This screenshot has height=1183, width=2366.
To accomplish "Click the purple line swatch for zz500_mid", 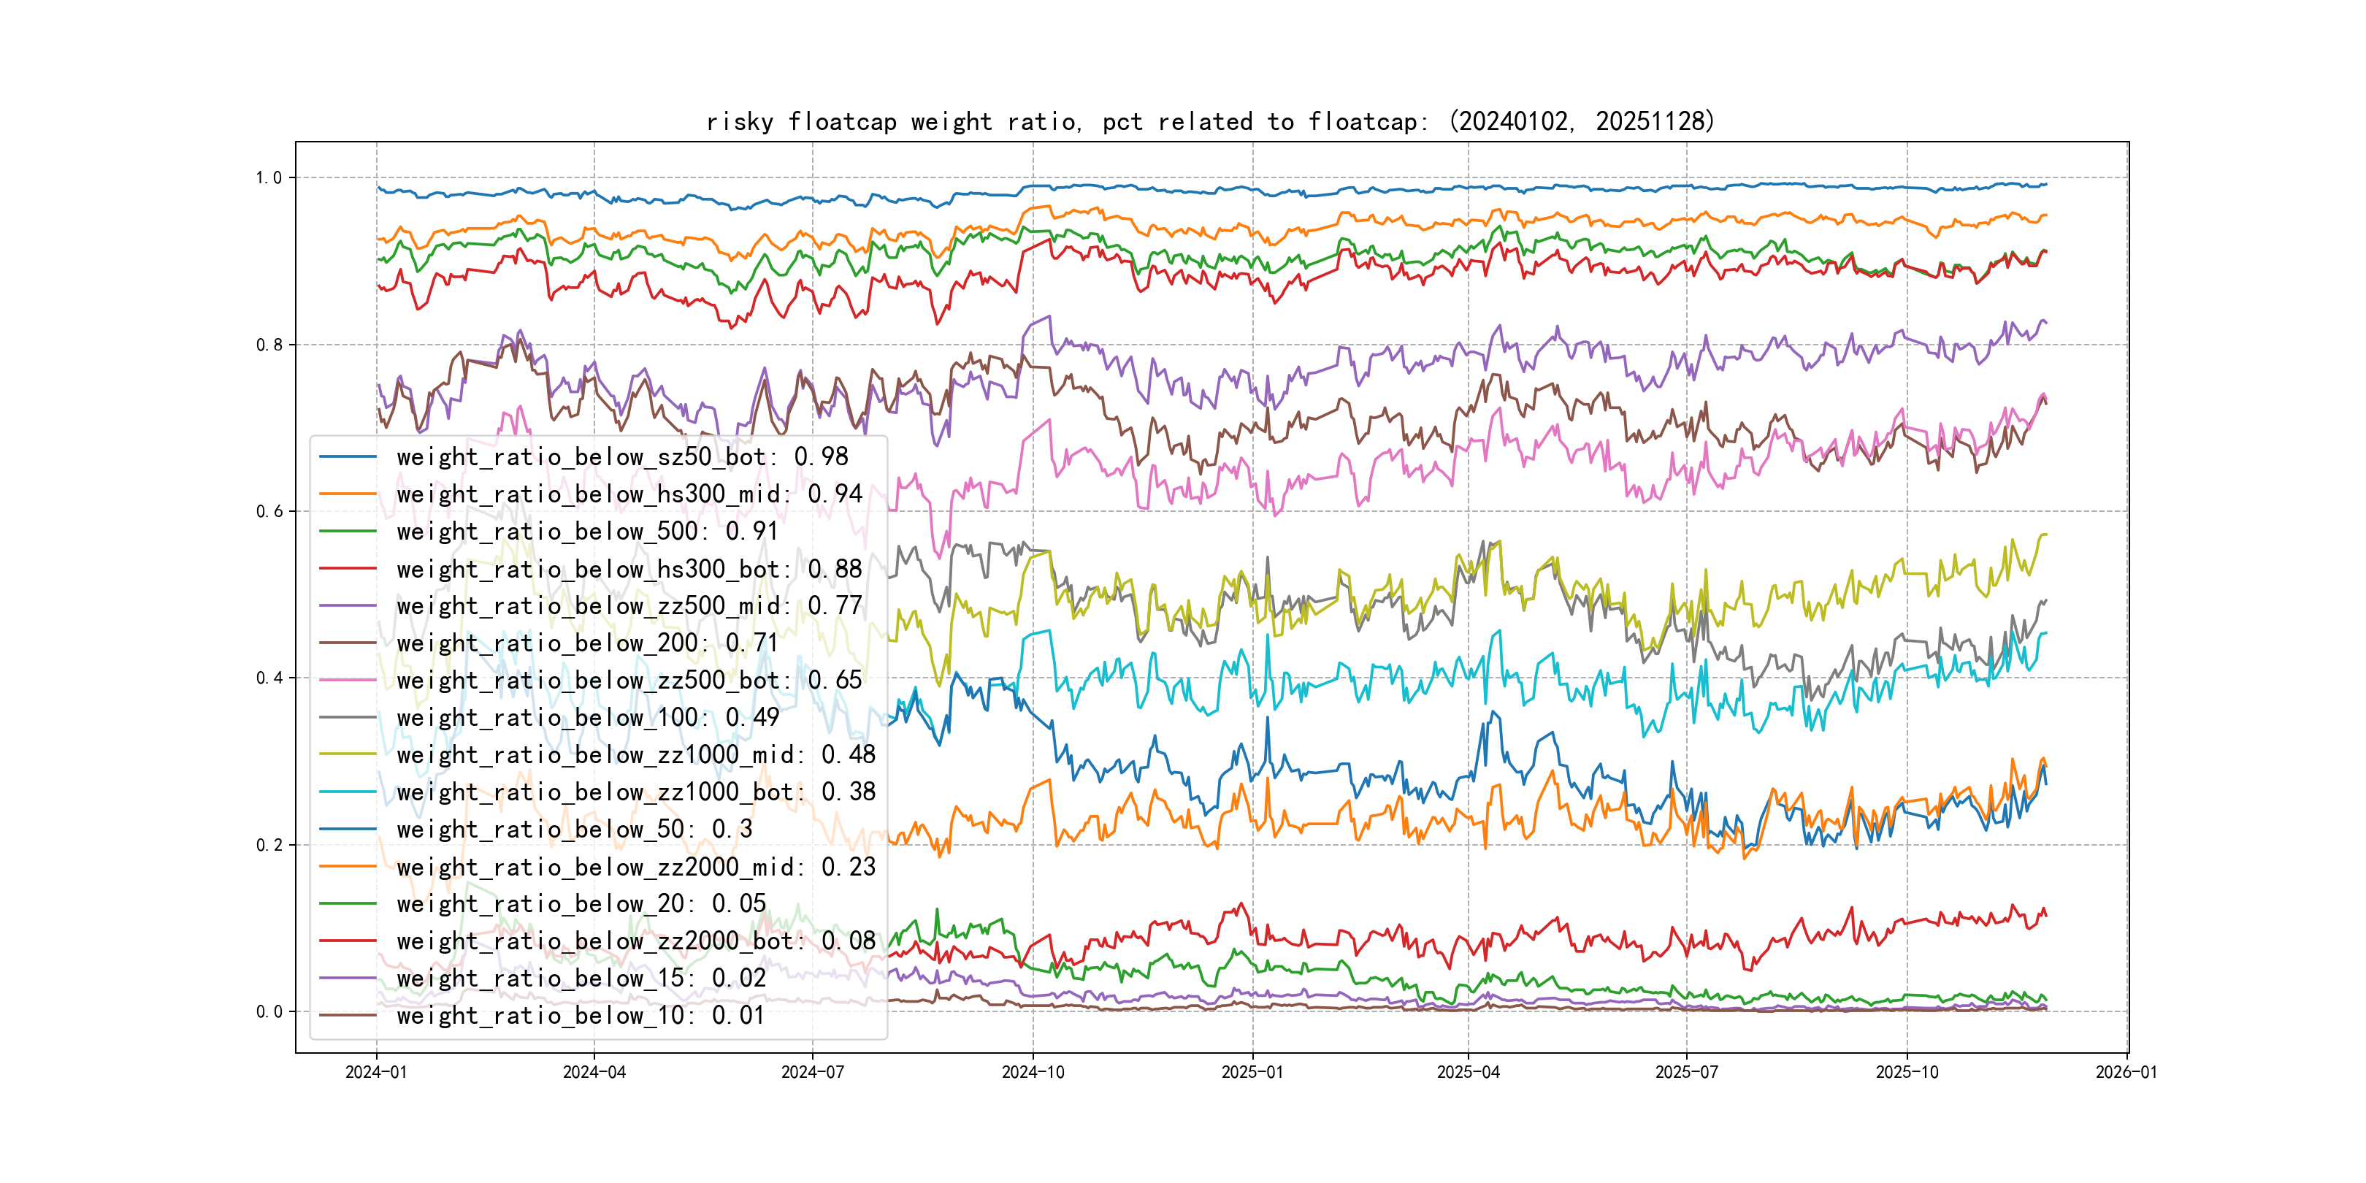I will [347, 606].
